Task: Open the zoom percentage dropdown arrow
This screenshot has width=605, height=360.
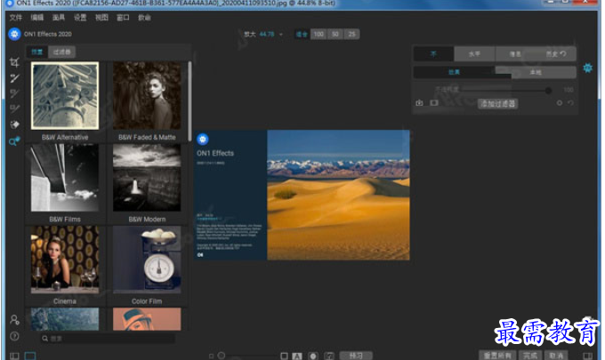Action: click(281, 35)
